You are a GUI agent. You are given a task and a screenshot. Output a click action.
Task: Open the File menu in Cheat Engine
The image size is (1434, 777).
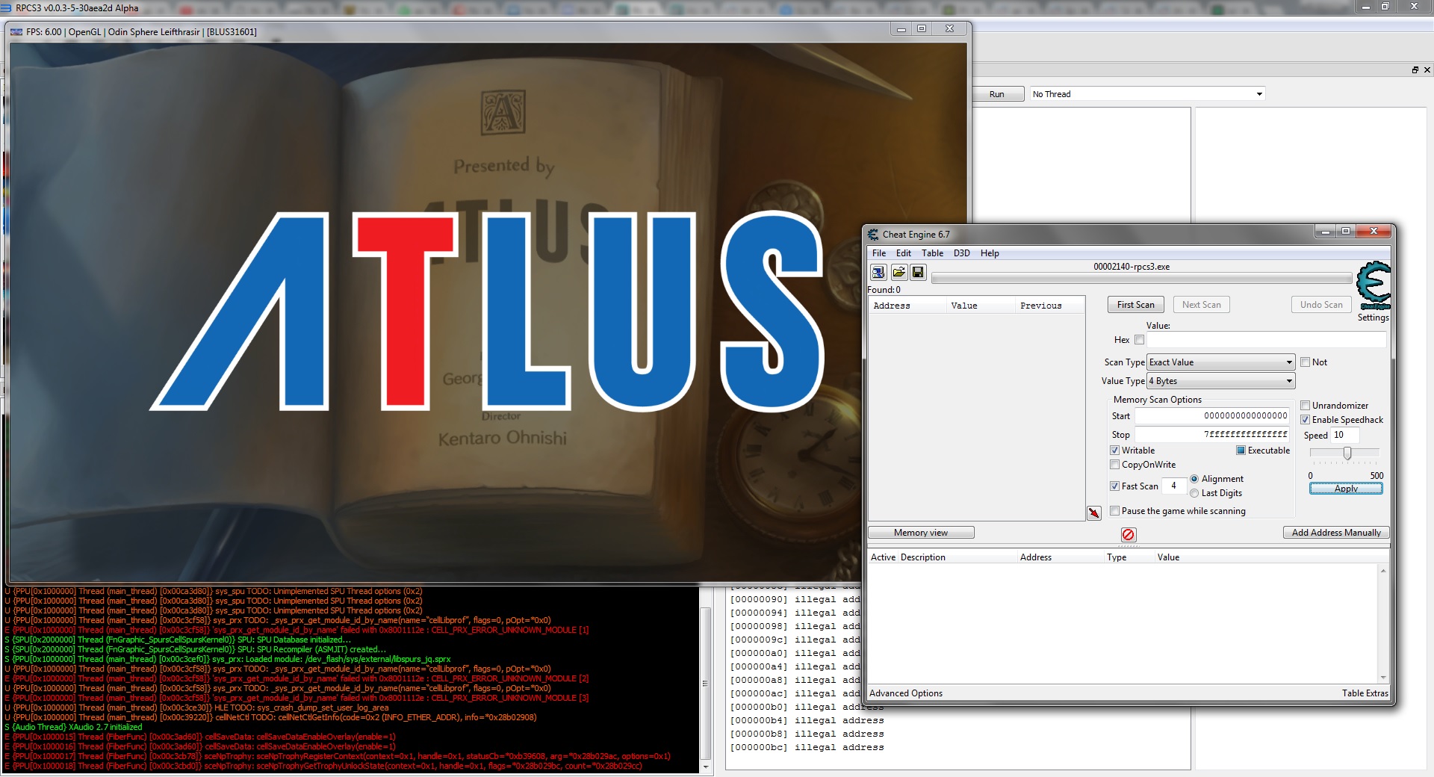tap(879, 253)
